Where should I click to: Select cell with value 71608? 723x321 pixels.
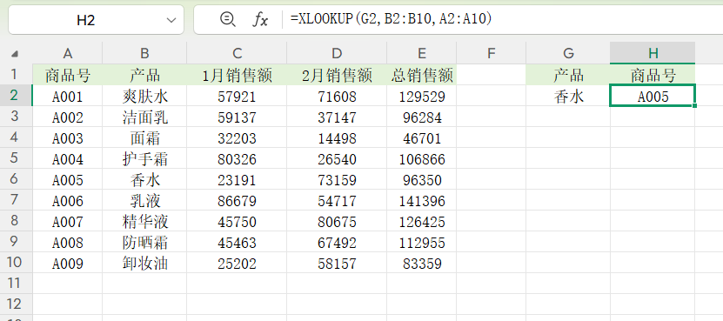(x=337, y=96)
